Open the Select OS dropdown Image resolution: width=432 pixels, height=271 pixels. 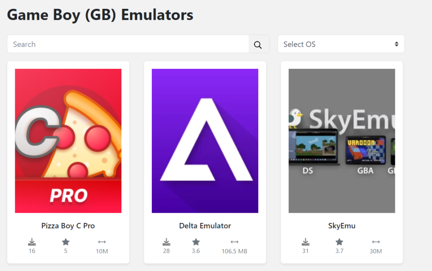(341, 44)
